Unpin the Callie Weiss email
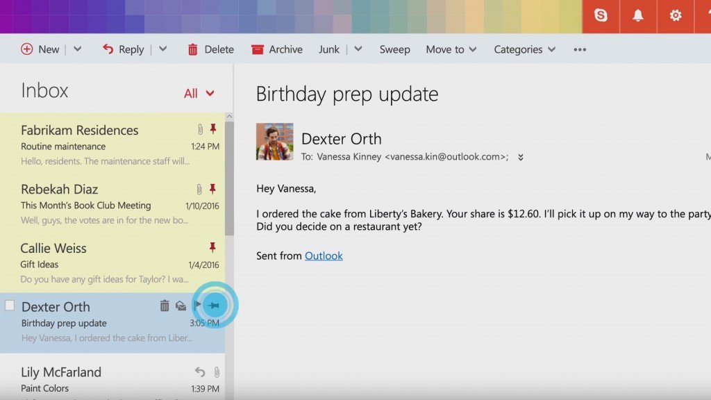 click(x=213, y=247)
